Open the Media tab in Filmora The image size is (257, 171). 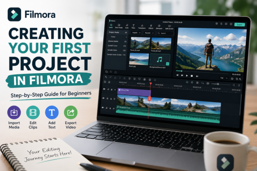tap(111, 26)
